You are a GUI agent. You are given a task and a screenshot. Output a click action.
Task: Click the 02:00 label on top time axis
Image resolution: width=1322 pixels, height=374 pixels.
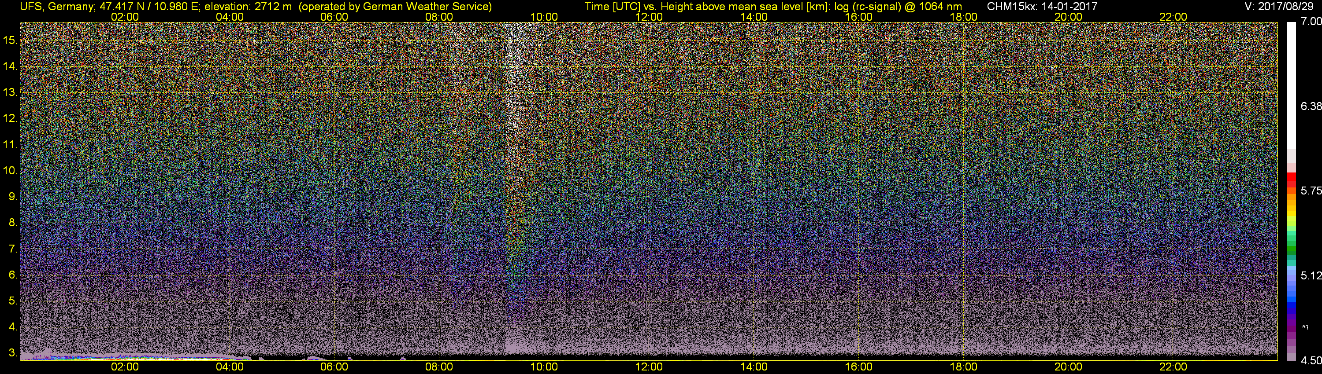coord(125,17)
